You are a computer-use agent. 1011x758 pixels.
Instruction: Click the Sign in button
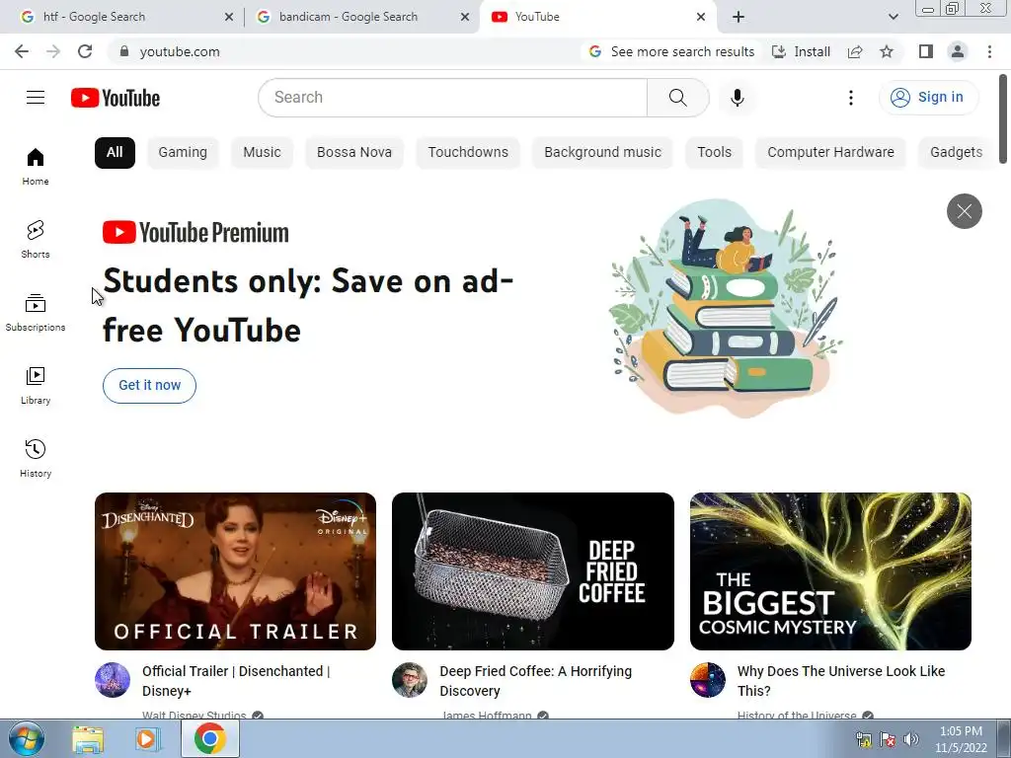(x=928, y=98)
